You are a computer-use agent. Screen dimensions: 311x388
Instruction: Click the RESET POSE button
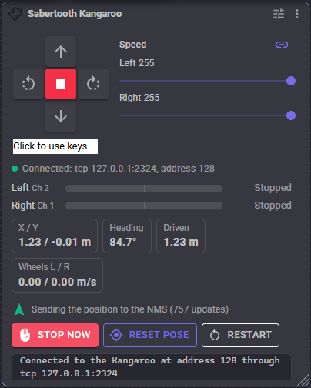coord(150,335)
